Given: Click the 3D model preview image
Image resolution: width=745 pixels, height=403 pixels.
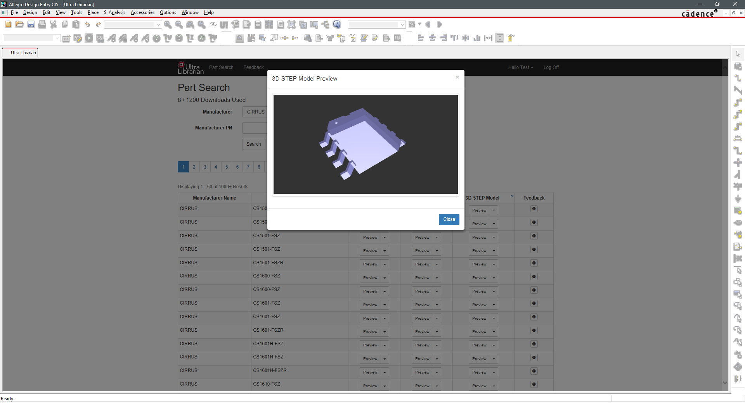Looking at the screenshot, I should pyautogui.click(x=366, y=145).
